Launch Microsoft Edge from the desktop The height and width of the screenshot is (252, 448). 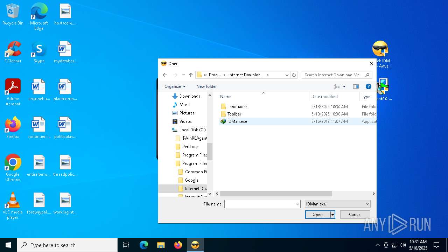click(39, 17)
